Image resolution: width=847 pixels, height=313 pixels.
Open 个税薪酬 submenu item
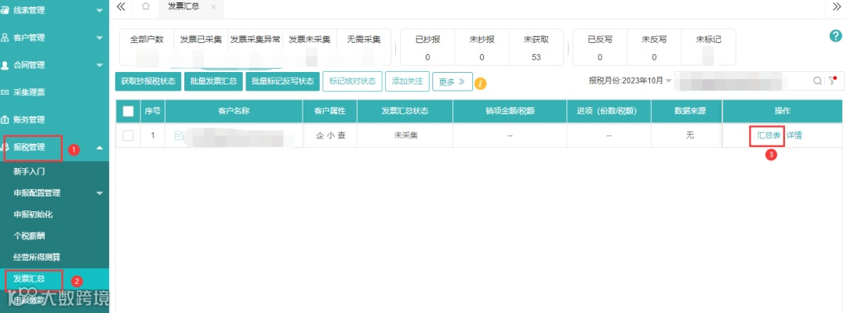pos(29,236)
